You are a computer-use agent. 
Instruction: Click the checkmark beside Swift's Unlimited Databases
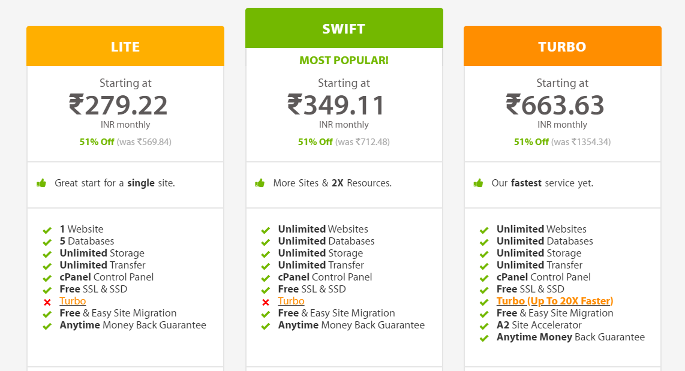click(x=265, y=242)
